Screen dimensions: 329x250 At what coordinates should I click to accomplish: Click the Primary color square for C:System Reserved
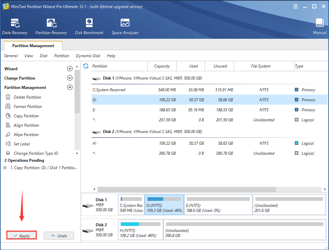297,90
